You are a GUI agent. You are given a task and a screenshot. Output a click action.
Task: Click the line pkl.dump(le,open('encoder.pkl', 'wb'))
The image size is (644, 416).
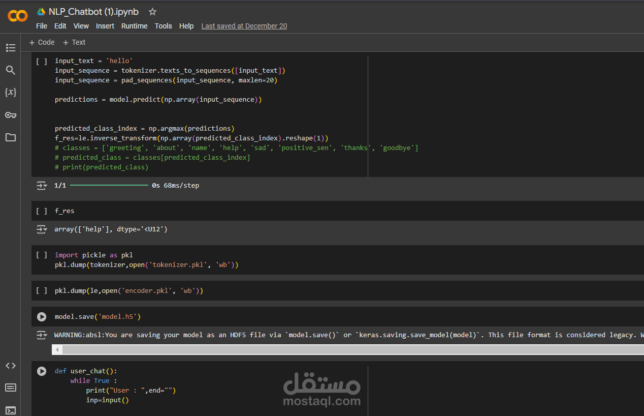[x=129, y=291]
